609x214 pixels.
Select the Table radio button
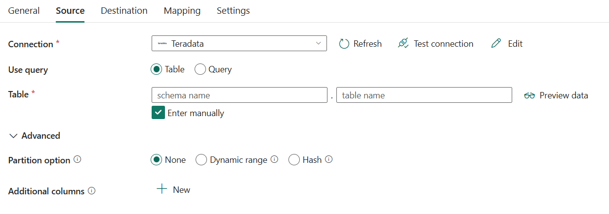[x=156, y=69]
